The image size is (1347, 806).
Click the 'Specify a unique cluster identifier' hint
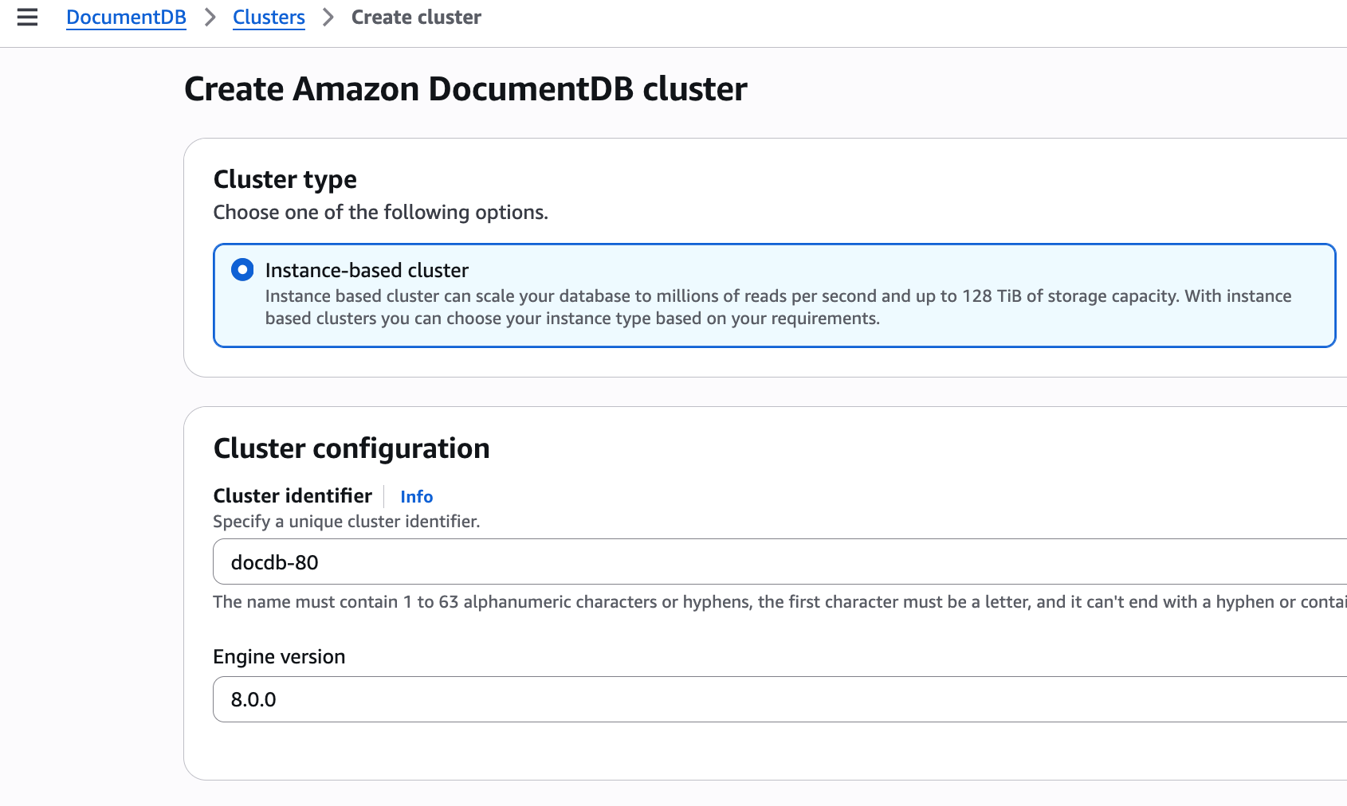[346, 522]
